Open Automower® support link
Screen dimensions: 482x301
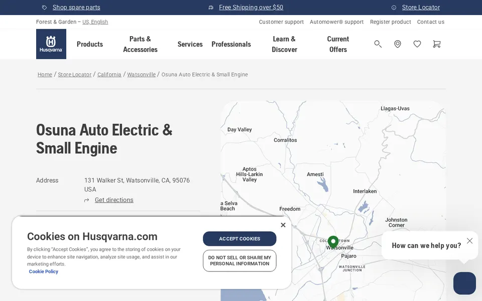click(x=336, y=22)
